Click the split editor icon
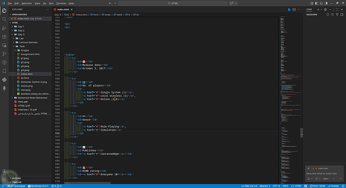The width and height of the screenshot is (346, 188). coord(294,9)
